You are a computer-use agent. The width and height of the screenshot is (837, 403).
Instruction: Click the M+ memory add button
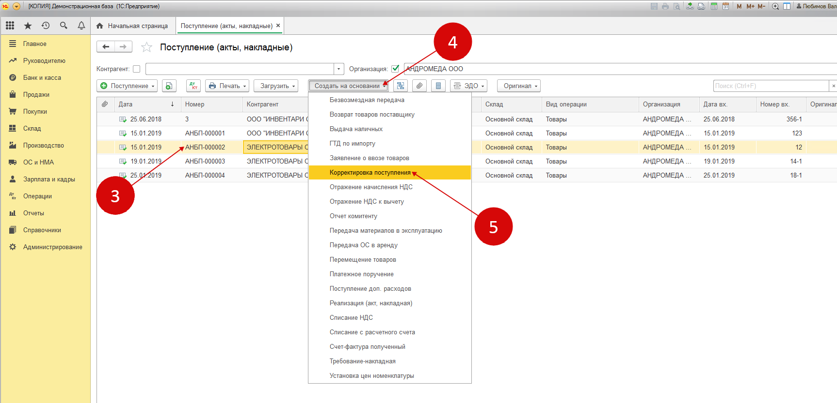pyautogui.click(x=751, y=6)
